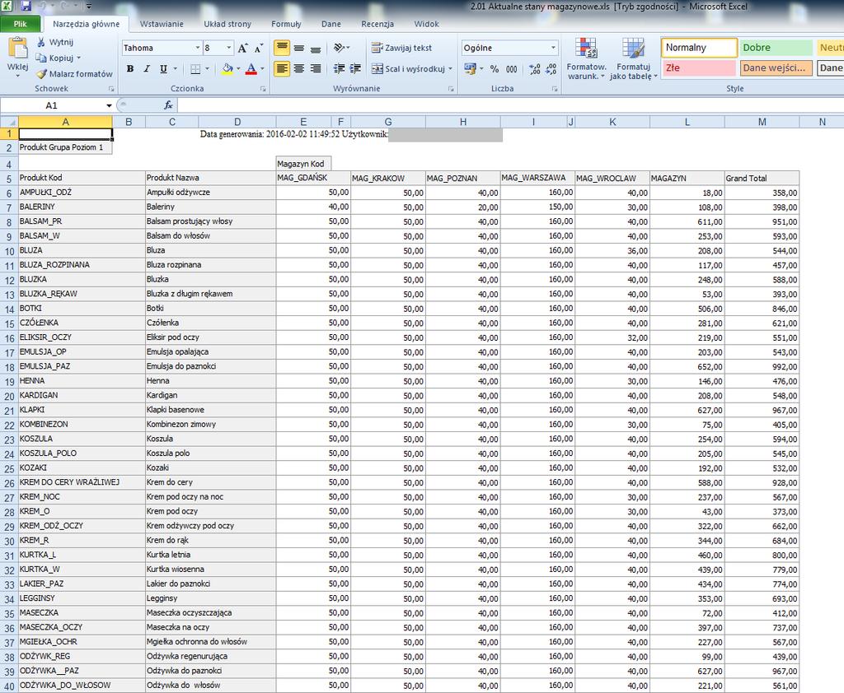Select row 10 header

9,250
